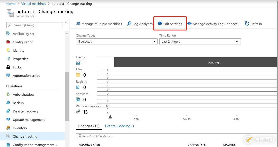Click the Edit Settings button
278x147 pixels.
[170, 24]
